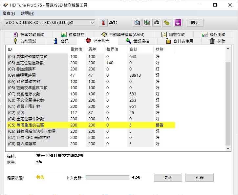The image size is (238, 195).
Task: Select the (C0) 不安全關機次數 row
Action: [91, 100]
